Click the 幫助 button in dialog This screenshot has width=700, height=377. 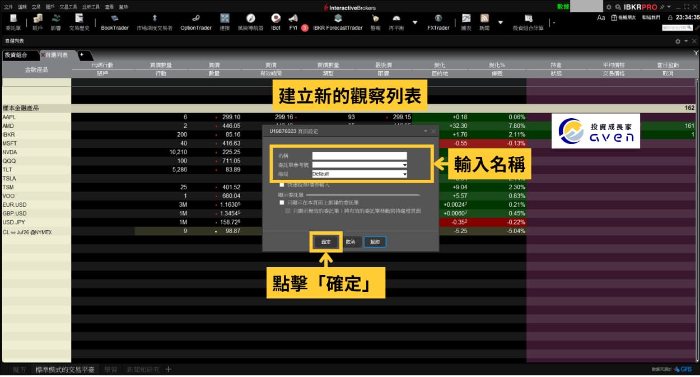click(375, 242)
